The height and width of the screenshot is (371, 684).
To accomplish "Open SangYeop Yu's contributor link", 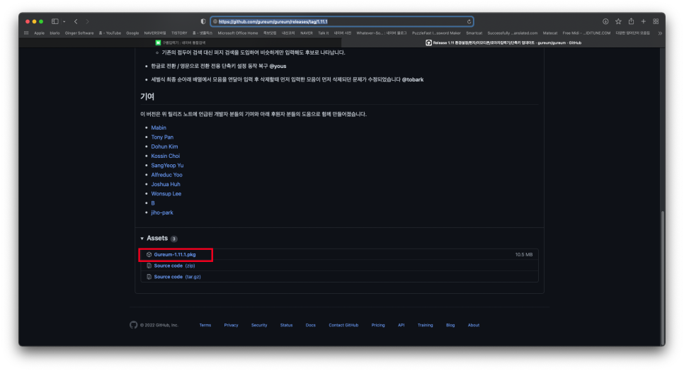I will 167,166.
